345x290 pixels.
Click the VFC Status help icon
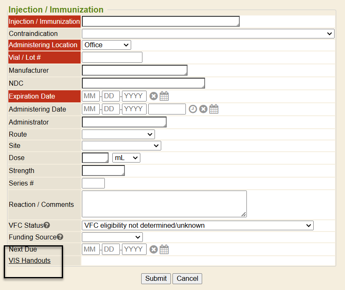click(x=47, y=225)
